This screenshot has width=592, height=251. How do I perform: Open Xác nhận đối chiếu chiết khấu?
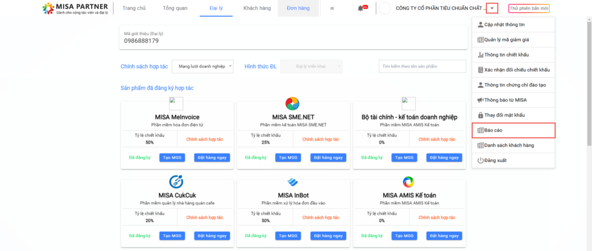513,70
